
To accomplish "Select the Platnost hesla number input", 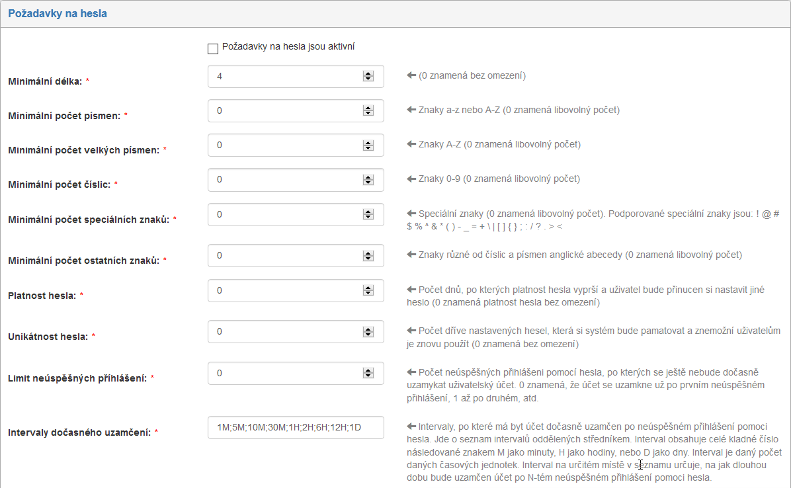I will click(x=284, y=291).
